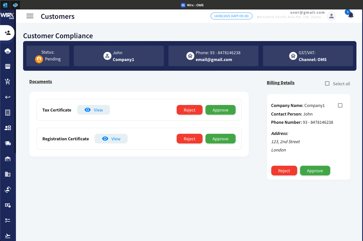Open the storefront sidebar icon

[x=8, y=66]
